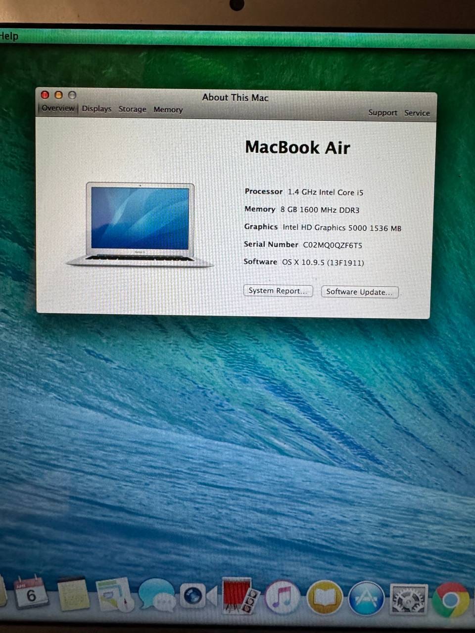Close the About This Mac window
This screenshot has width=475, height=633.
[x=45, y=95]
